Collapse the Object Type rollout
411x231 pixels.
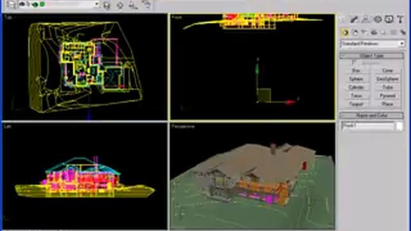click(372, 56)
